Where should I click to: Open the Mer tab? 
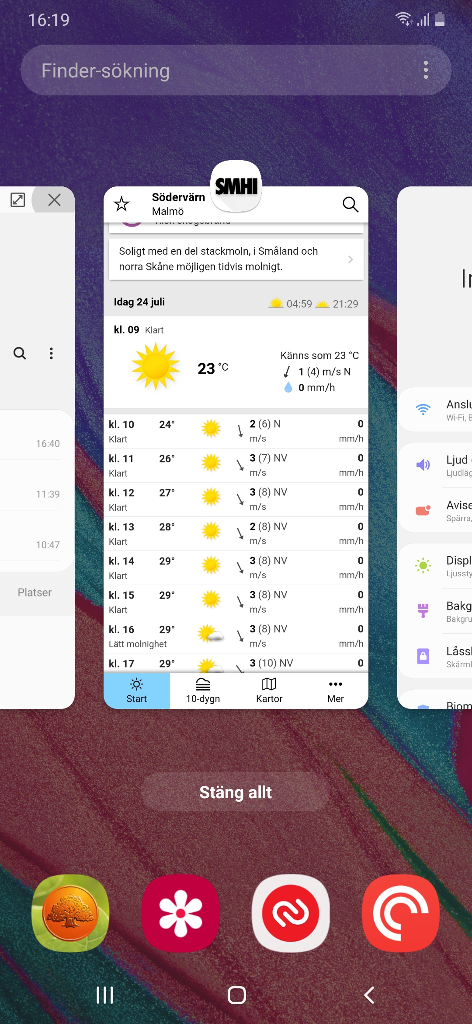[x=335, y=691]
